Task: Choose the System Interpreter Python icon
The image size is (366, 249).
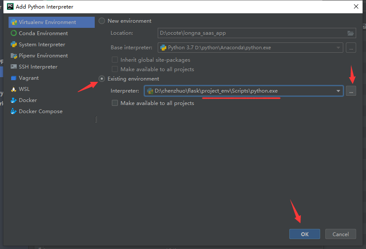Action: point(14,45)
